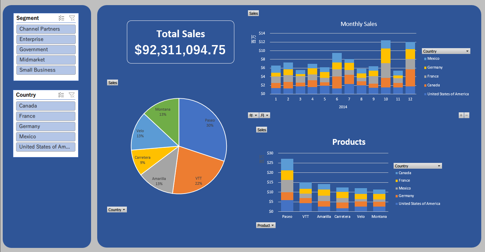Viewport: 485px width, 252px height.
Task: Clear the filter on the Segment slicer
Action: pos(72,18)
